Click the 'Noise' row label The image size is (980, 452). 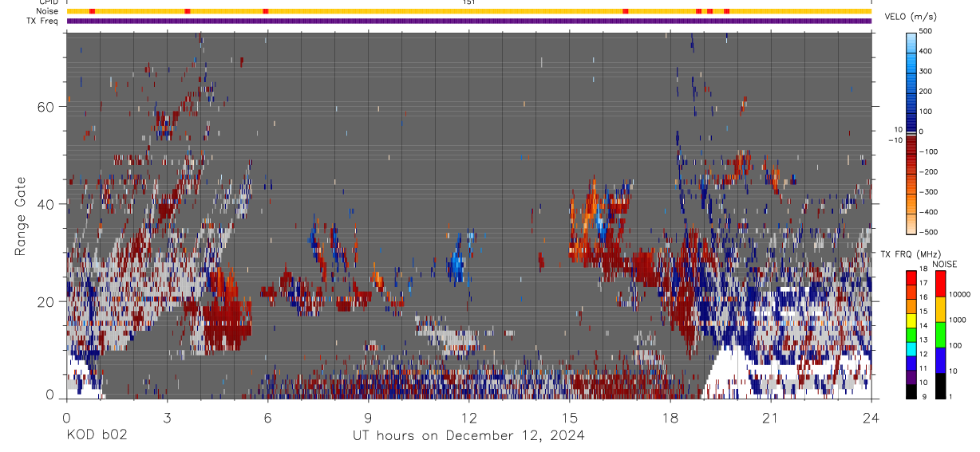click(x=49, y=11)
